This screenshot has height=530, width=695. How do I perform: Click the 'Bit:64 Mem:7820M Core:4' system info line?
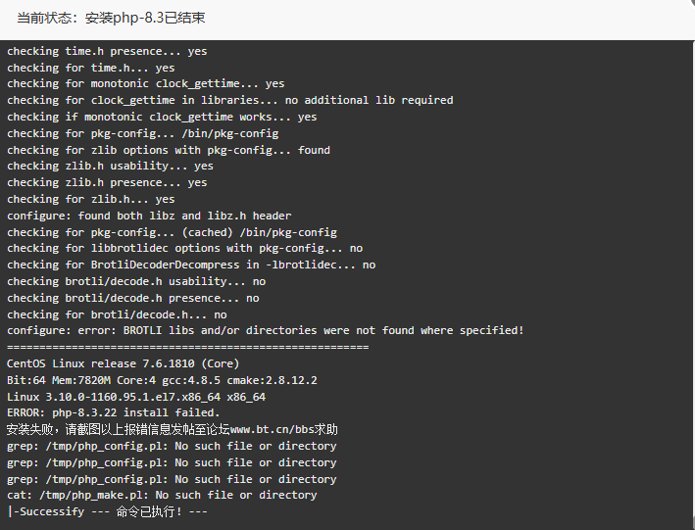(162, 380)
